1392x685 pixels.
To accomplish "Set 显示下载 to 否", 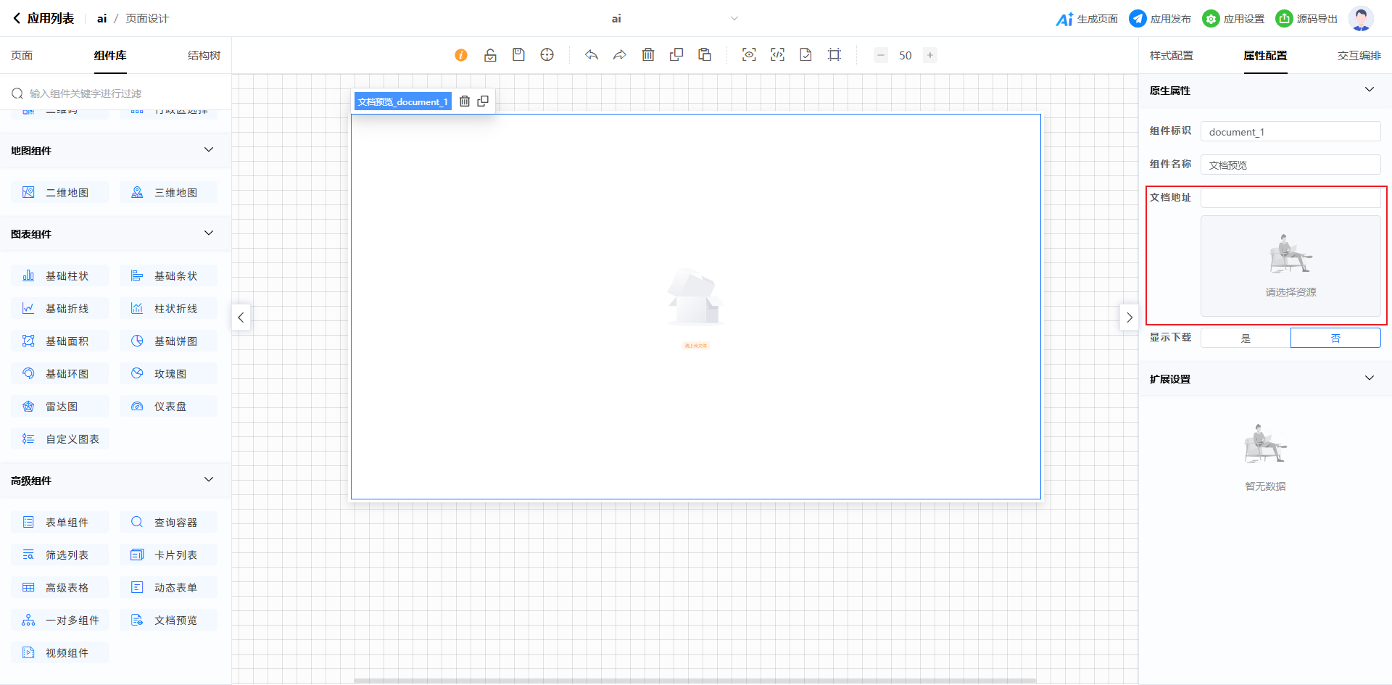I will point(1335,339).
